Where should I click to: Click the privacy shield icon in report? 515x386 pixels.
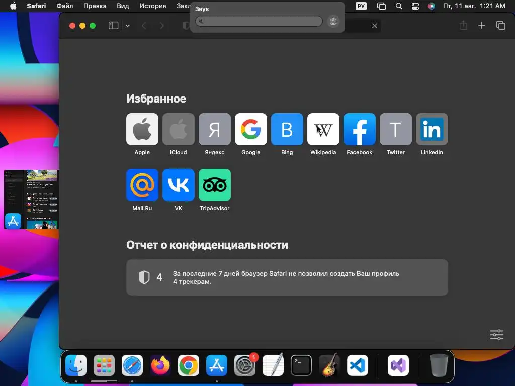pos(144,277)
